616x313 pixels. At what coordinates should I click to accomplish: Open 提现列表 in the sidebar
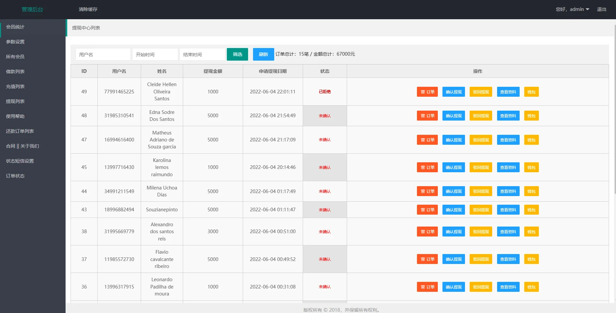[x=15, y=101]
